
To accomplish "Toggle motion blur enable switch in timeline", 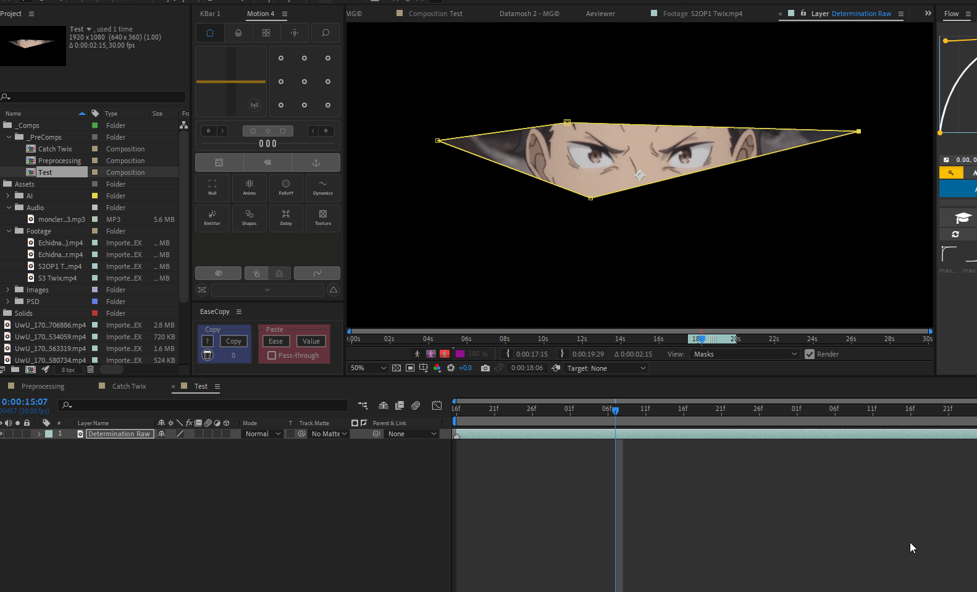I will click(x=416, y=405).
